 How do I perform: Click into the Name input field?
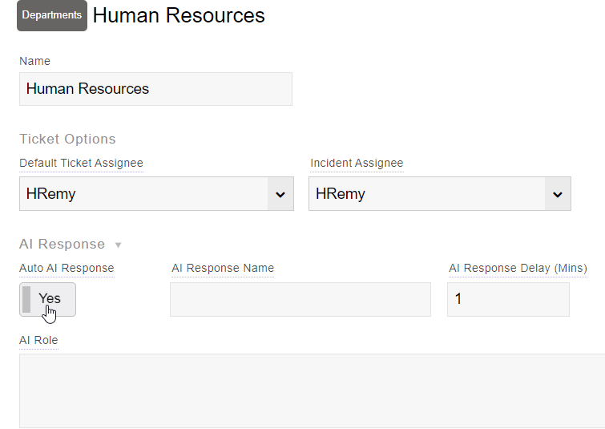[155, 89]
